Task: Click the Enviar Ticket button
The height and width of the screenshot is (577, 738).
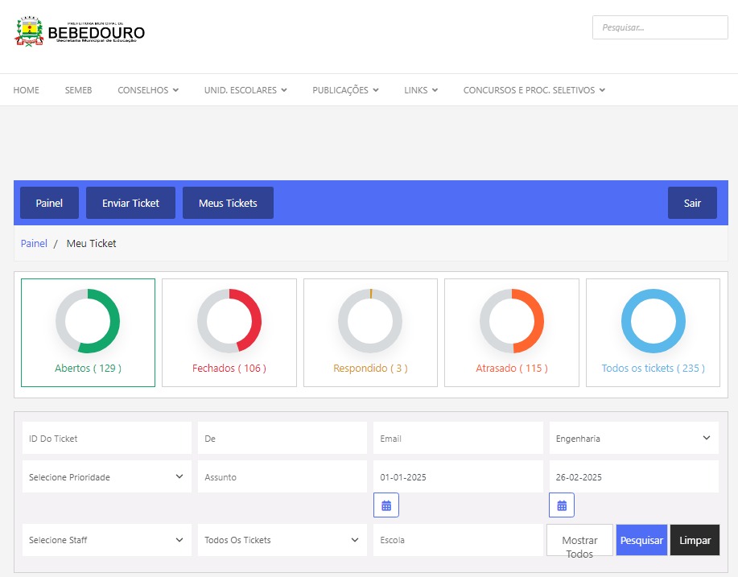Action: (130, 203)
